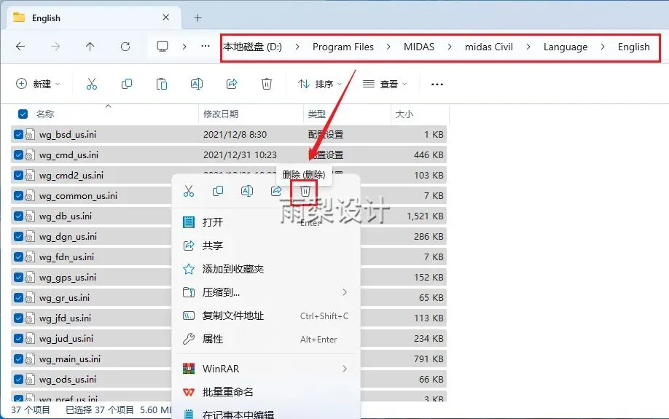This screenshot has height=419, width=669.
Task: Click midas Civil in the address path
Action: [489, 47]
